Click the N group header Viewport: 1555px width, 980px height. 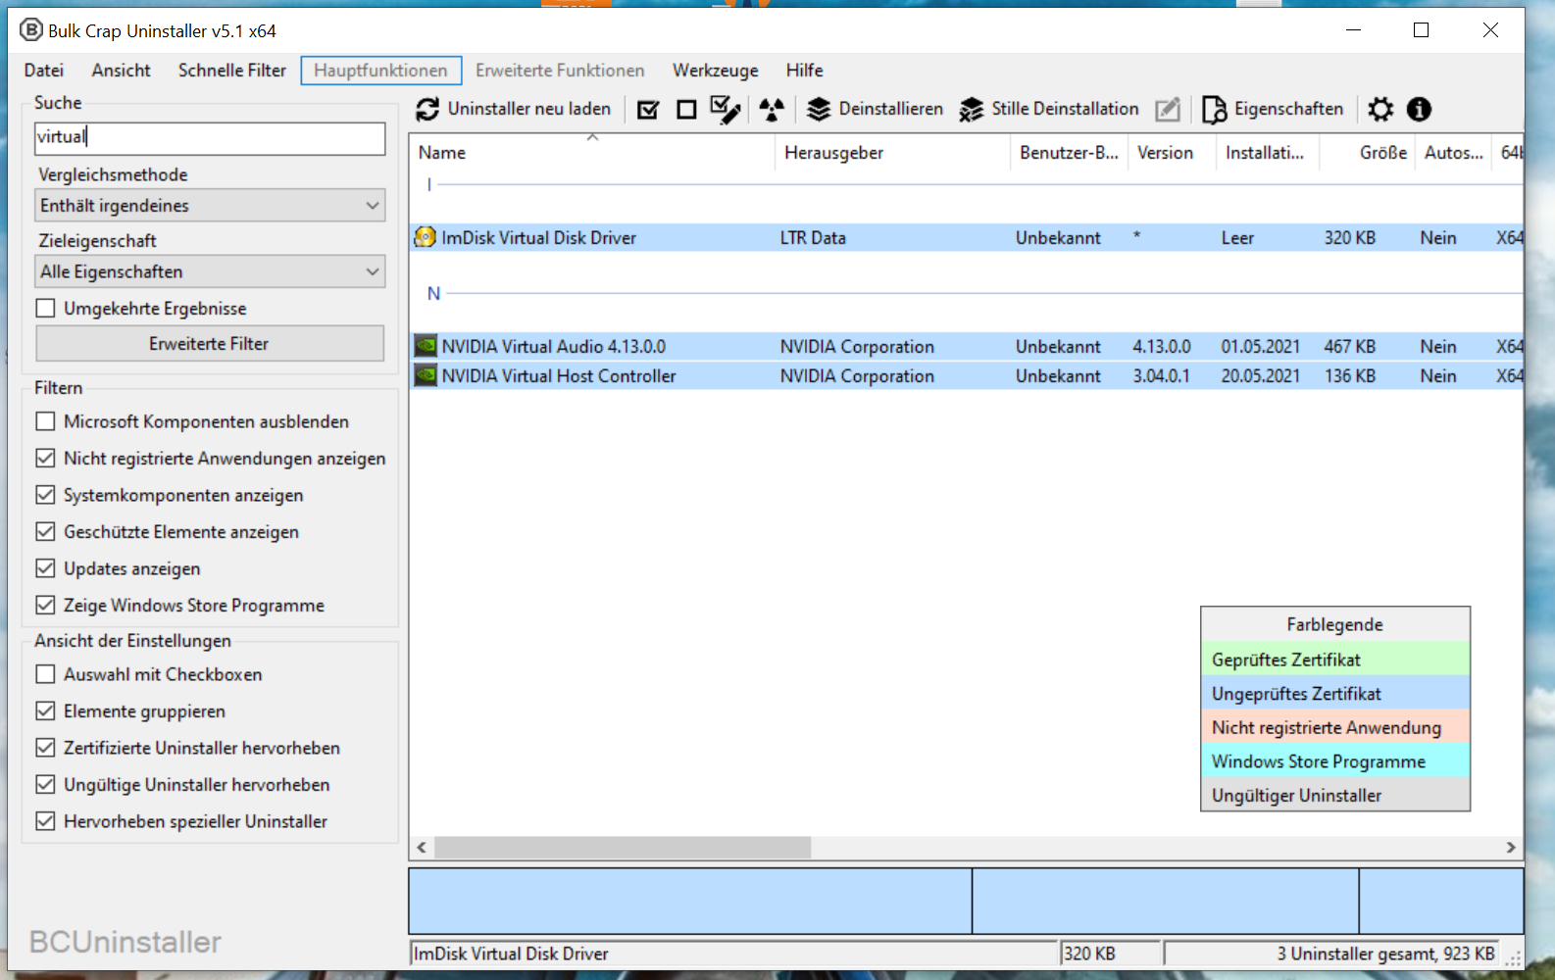433,293
